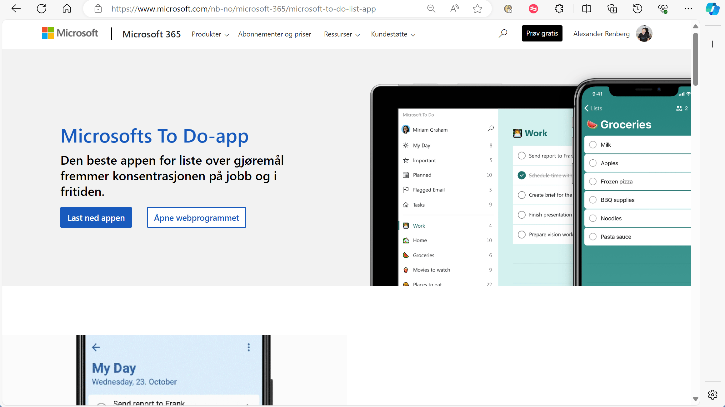Click the browser history clock icon
Viewport: 725px width, 407px height.
[637, 8]
